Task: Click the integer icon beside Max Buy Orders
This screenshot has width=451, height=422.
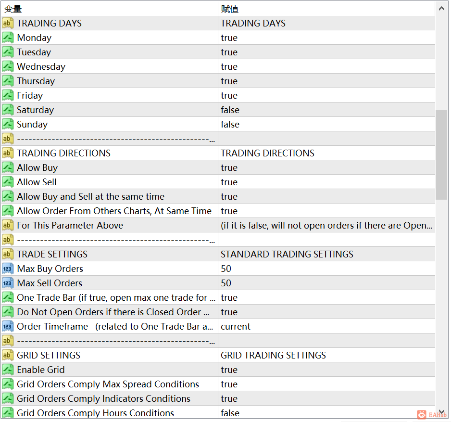Action: click(8, 269)
